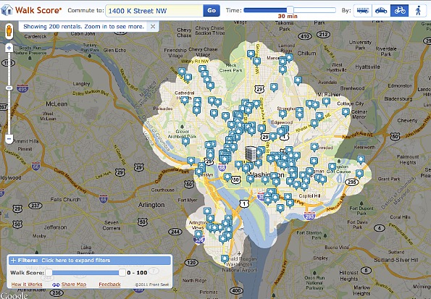Click the Hyattsville map label

point(367,67)
